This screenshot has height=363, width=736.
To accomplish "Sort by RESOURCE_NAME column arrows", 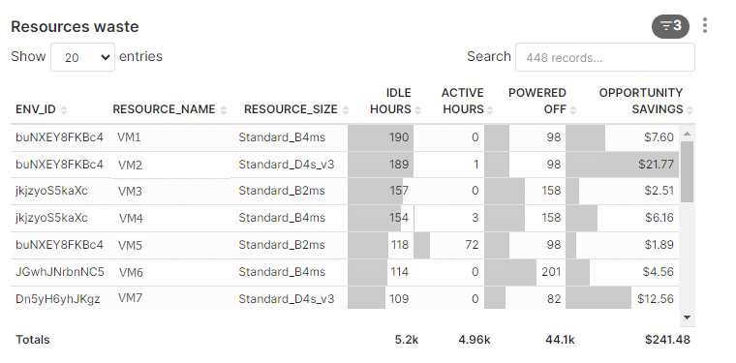I will 224,110.
